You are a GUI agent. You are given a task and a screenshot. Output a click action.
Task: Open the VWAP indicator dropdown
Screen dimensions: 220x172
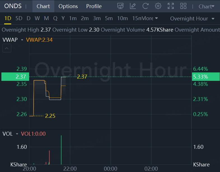(x=22, y=40)
